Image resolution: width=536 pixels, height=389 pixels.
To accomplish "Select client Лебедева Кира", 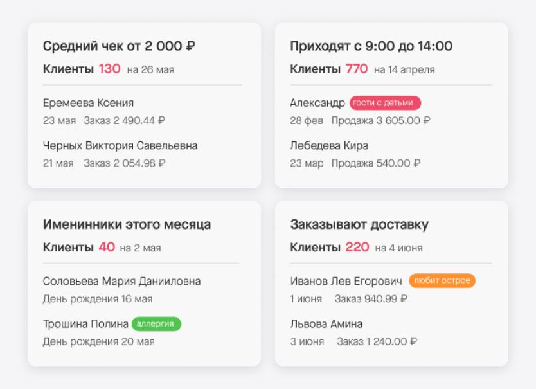I will pos(328,145).
